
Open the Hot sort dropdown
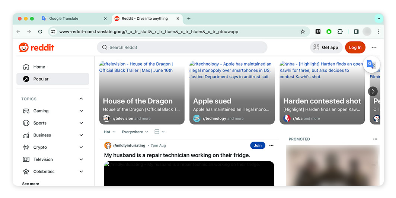pyautogui.click(x=109, y=132)
